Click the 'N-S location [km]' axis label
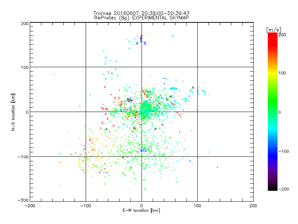The image size is (298, 224). click(x=13, y=112)
